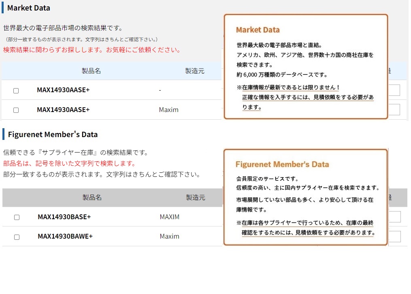Select checkbox for MAX14930AASE+ with dash manufacturer
Viewport: 411px width, 294px height.
coord(16,91)
